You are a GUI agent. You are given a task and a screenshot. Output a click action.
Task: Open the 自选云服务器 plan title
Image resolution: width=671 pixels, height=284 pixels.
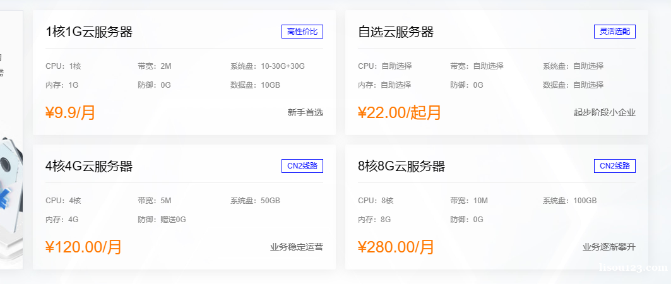[396, 32]
